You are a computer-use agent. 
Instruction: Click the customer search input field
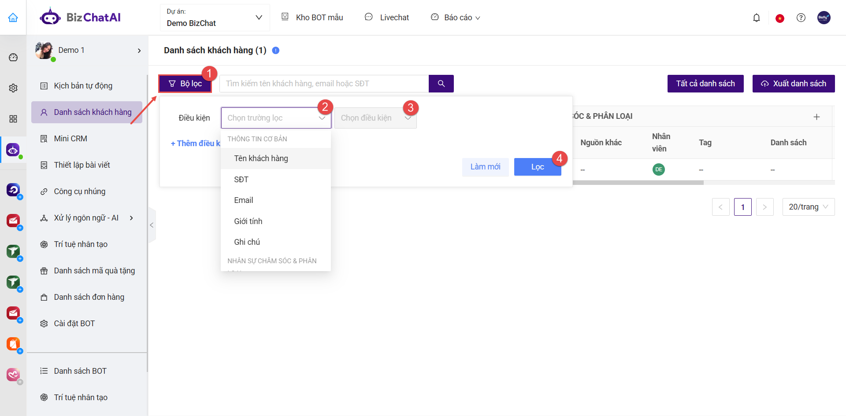324,84
